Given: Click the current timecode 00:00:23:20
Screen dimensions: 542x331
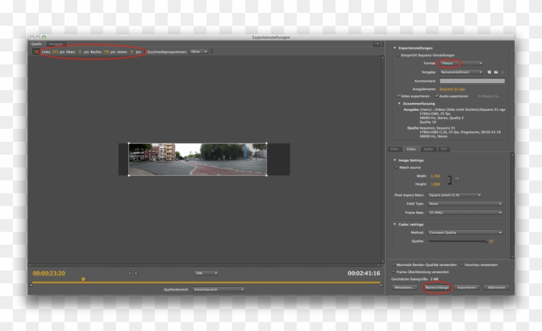Looking at the screenshot, I should (x=49, y=273).
